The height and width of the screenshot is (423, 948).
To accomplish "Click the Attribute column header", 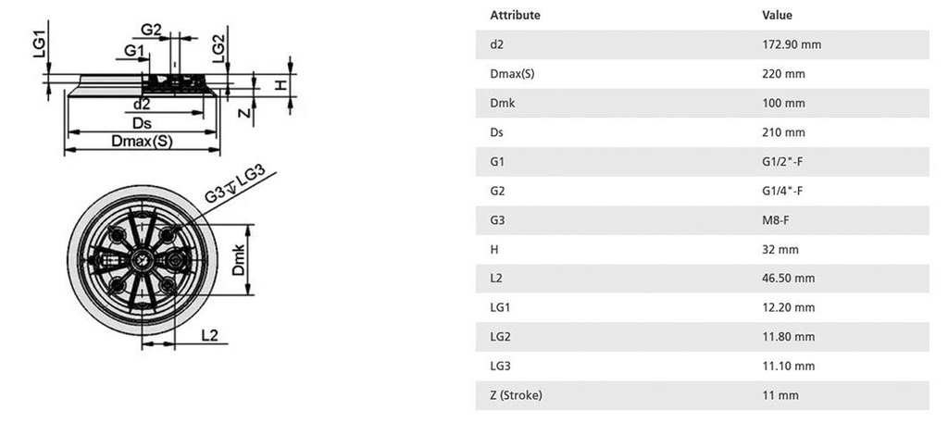I will tap(515, 16).
